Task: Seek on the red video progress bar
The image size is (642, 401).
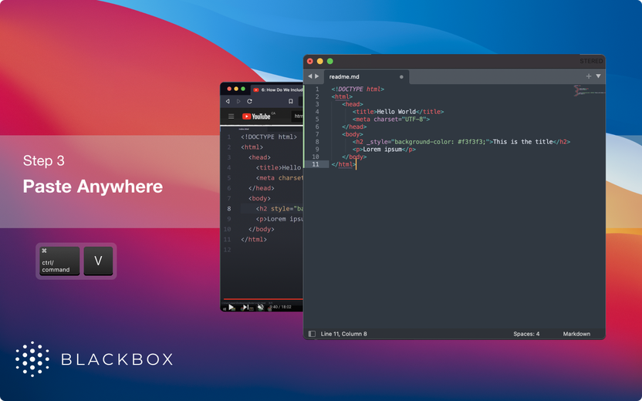Action: [x=262, y=299]
